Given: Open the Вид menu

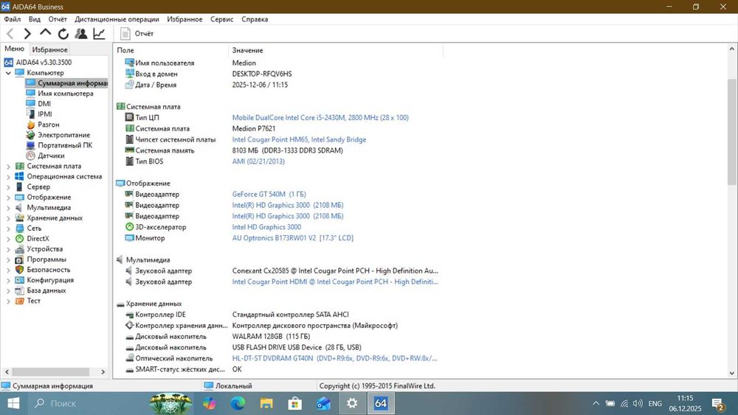Looking at the screenshot, I should click(x=35, y=19).
